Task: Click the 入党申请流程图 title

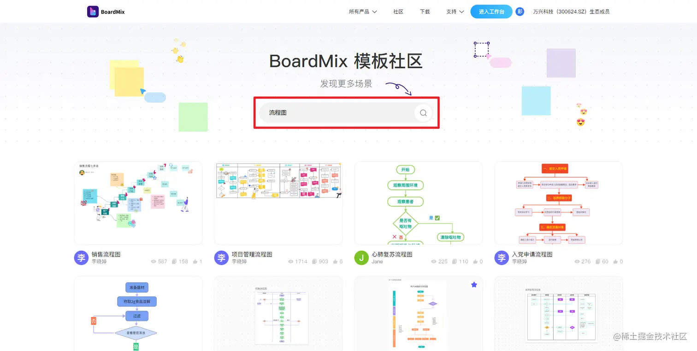Action: point(532,254)
